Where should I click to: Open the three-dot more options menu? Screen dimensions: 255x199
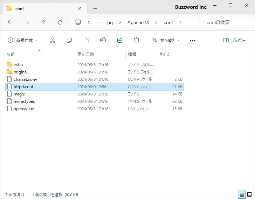tap(192, 40)
